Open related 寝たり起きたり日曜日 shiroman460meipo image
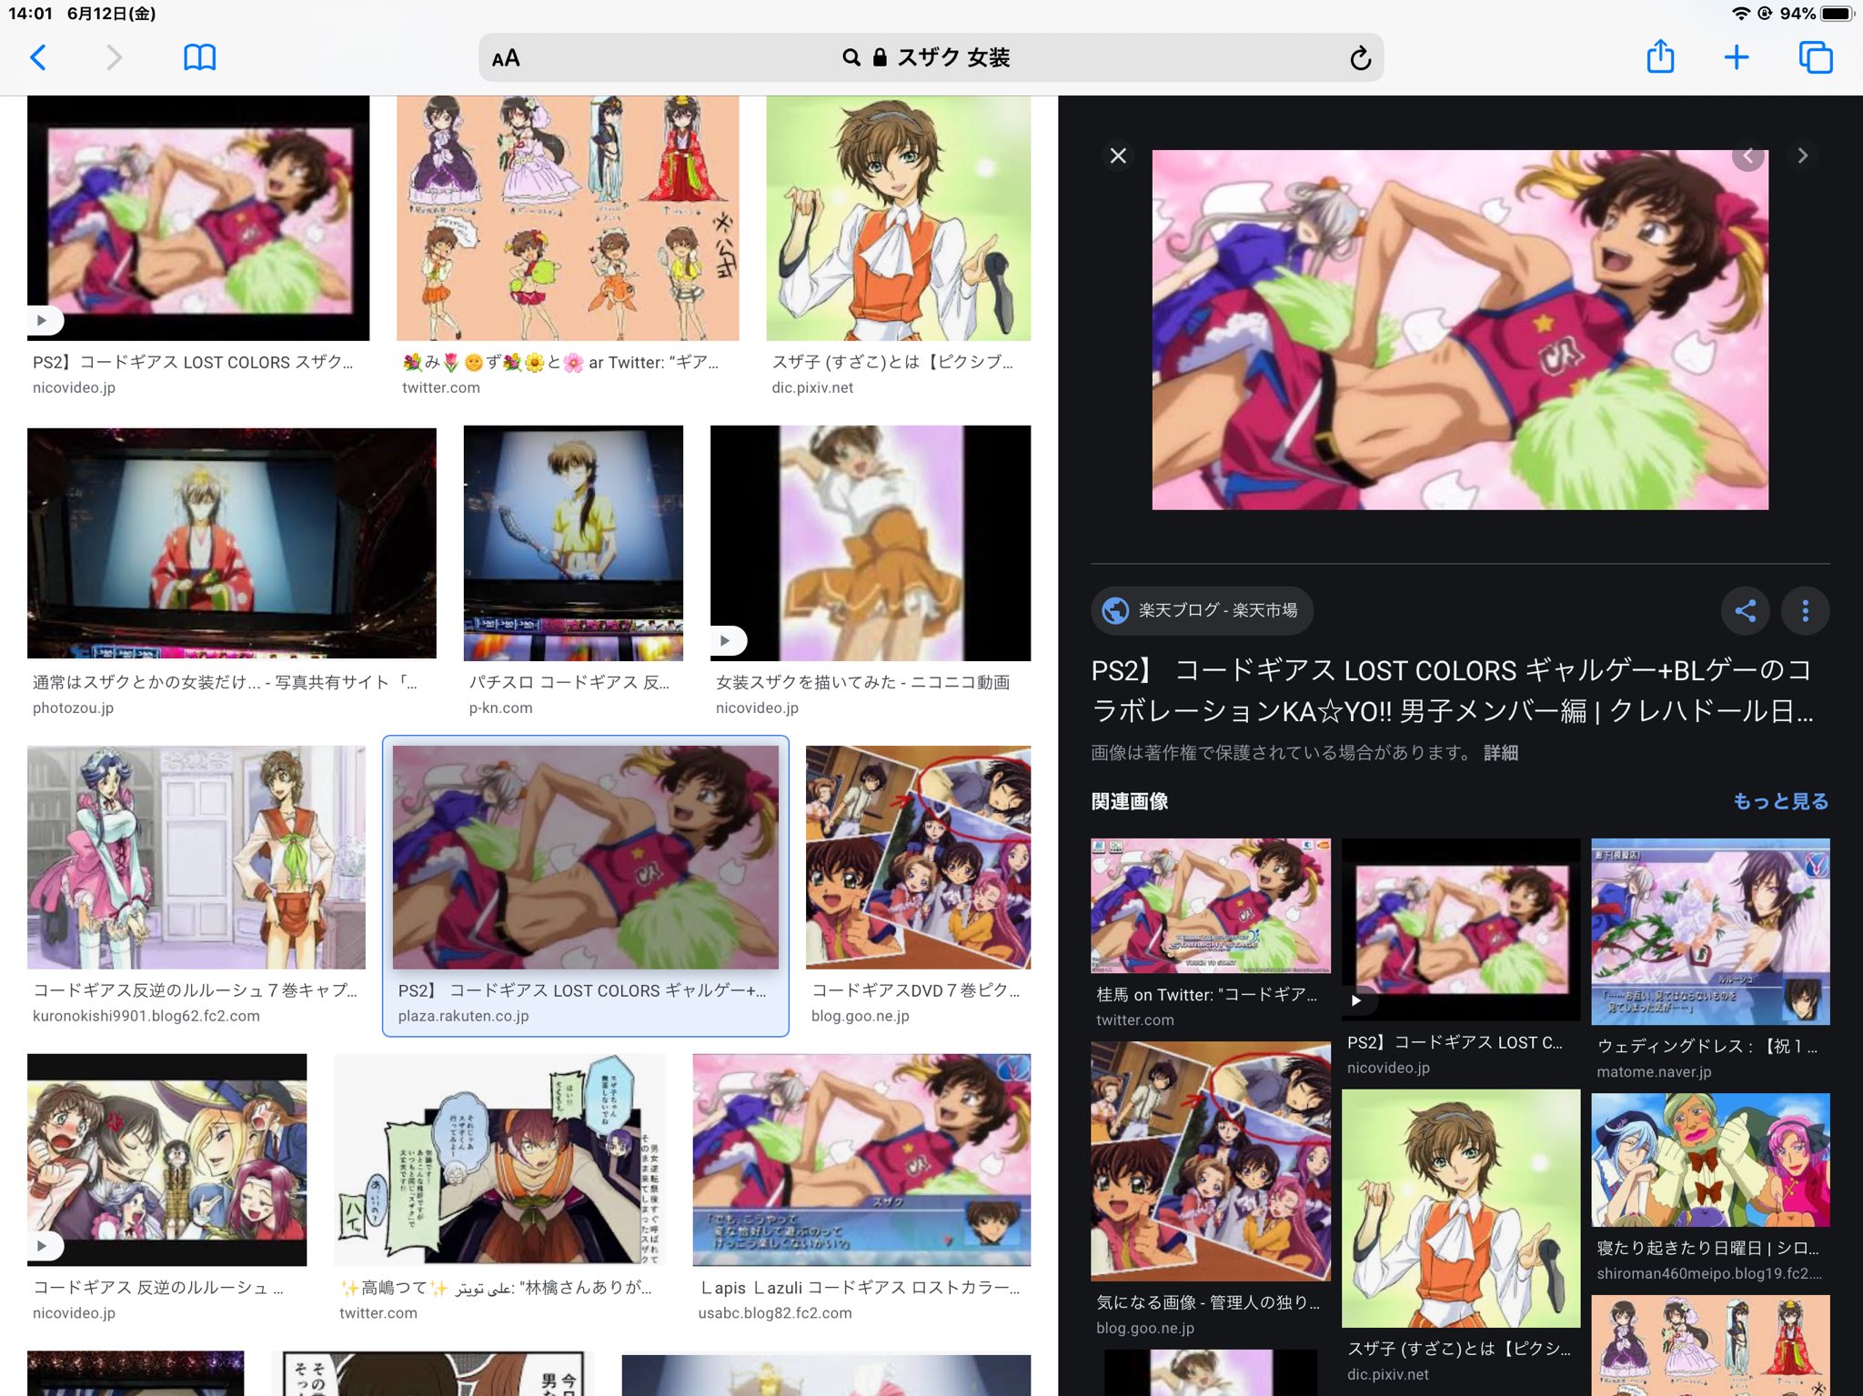 point(1710,1160)
